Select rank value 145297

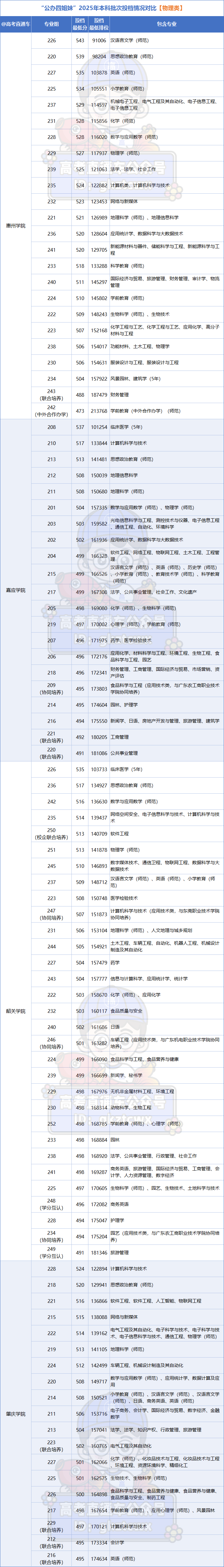click(x=99, y=282)
